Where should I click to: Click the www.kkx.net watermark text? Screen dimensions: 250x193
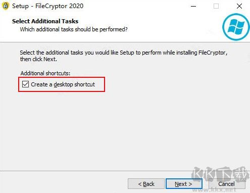click(x=214, y=190)
